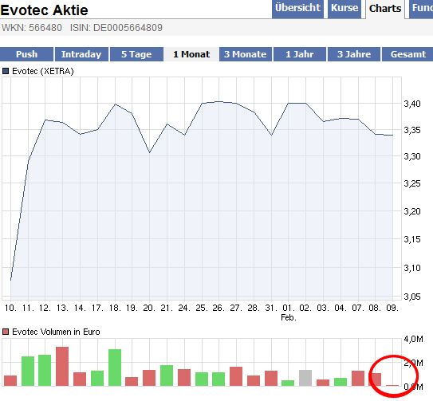Select the 3 Jahre time range
Viewport: 433px width, 401px height.
tap(354, 54)
